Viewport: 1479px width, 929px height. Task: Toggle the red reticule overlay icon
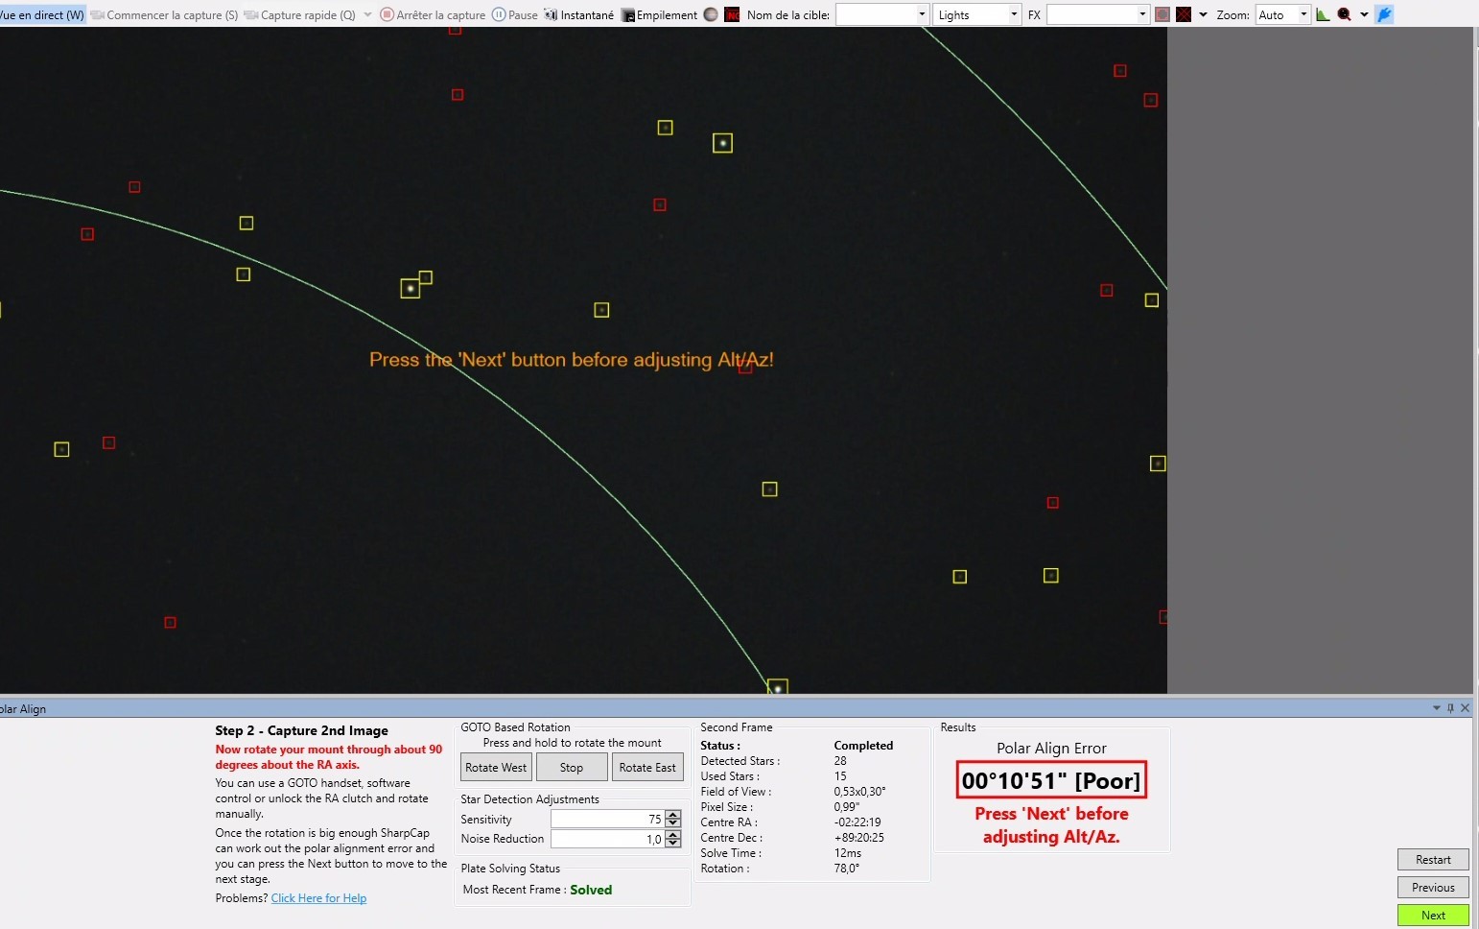coord(1184,14)
